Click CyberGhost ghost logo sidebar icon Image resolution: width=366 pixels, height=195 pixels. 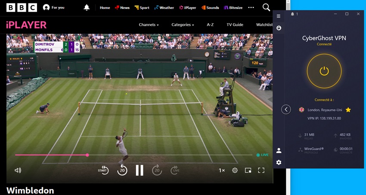[x=279, y=28]
